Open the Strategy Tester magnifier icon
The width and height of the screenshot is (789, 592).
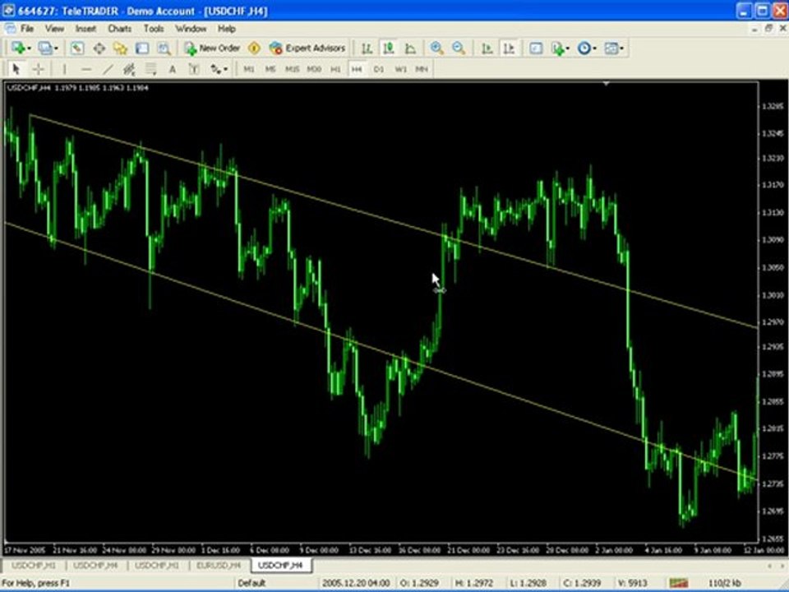click(164, 49)
